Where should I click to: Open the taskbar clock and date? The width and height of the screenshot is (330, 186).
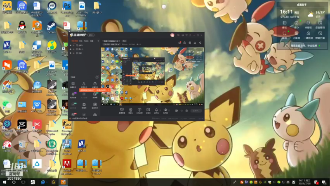tap(305, 182)
